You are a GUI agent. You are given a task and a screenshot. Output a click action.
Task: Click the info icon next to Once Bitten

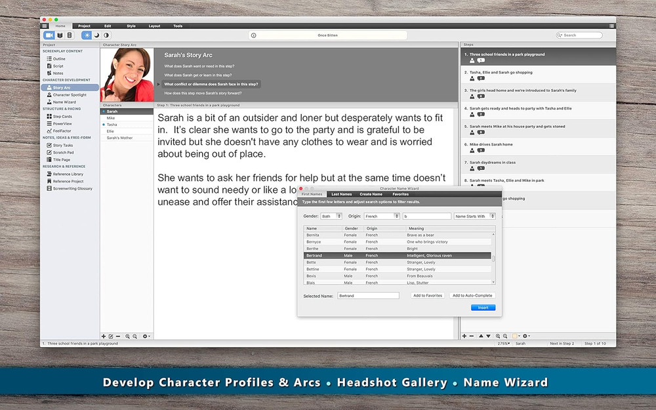[253, 35]
